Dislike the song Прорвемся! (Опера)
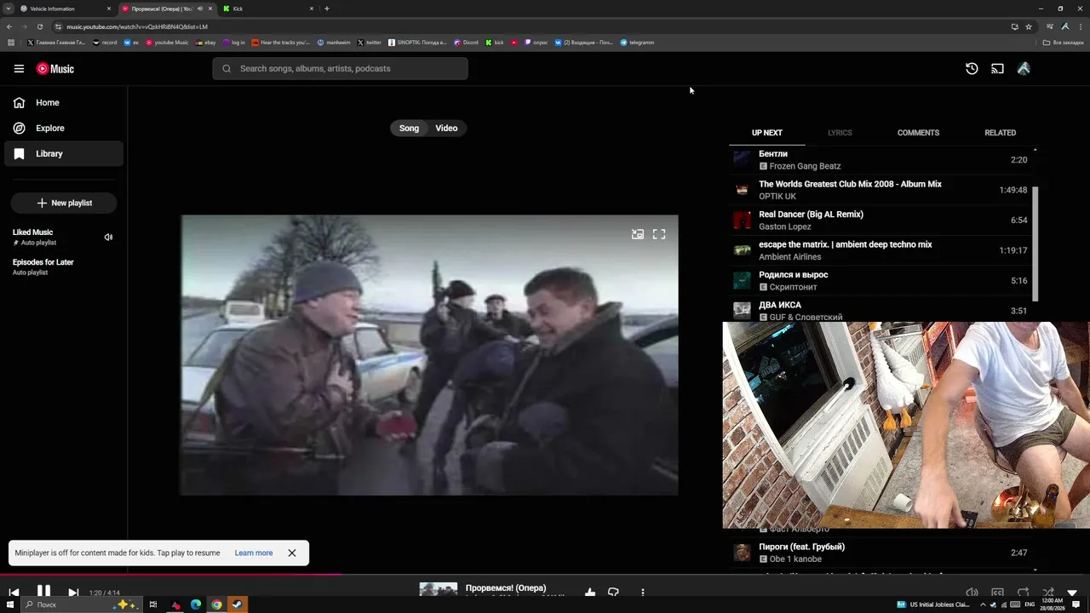Viewport: 1090px width, 613px height. click(613, 593)
